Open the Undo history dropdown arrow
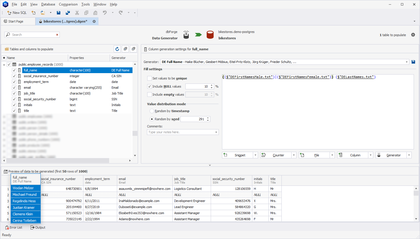Image resolution: width=420 pixels, height=239 pixels. (x=113, y=13)
